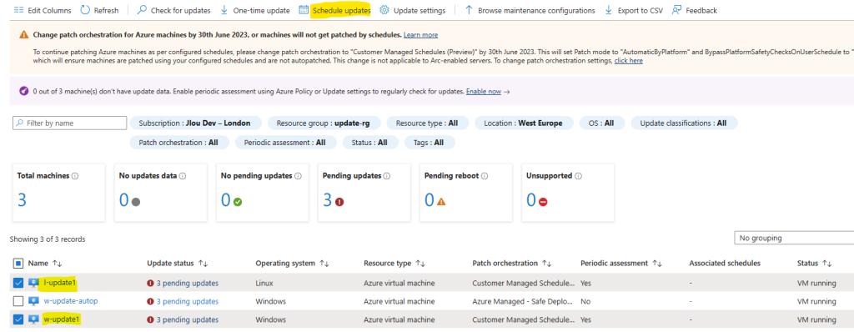Open the No grouping dropdown

pyautogui.click(x=794, y=238)
